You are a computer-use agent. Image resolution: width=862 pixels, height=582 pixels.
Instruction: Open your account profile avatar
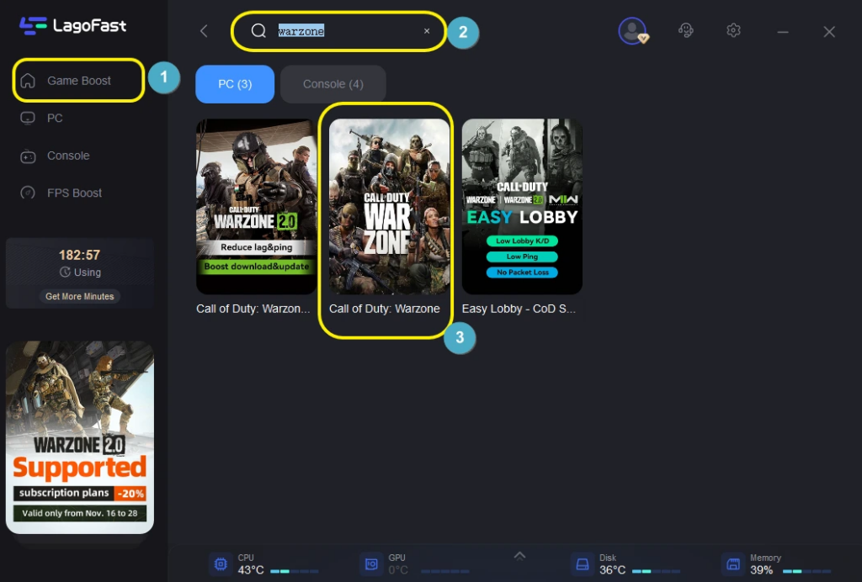point(632,32)
